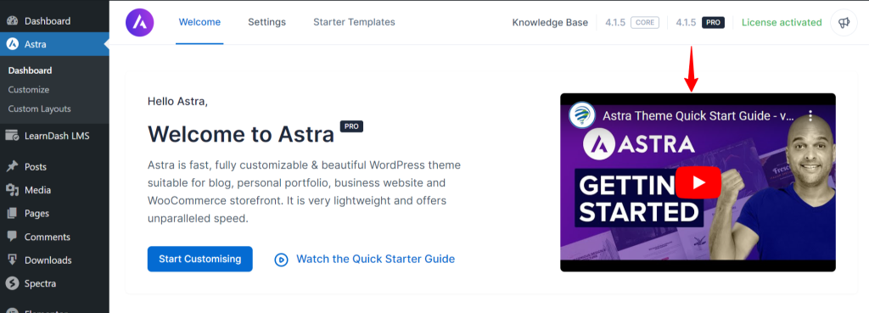Open the Starter Templates tab
This screenshot has width=869, height=313.
[x=354, y=23]
